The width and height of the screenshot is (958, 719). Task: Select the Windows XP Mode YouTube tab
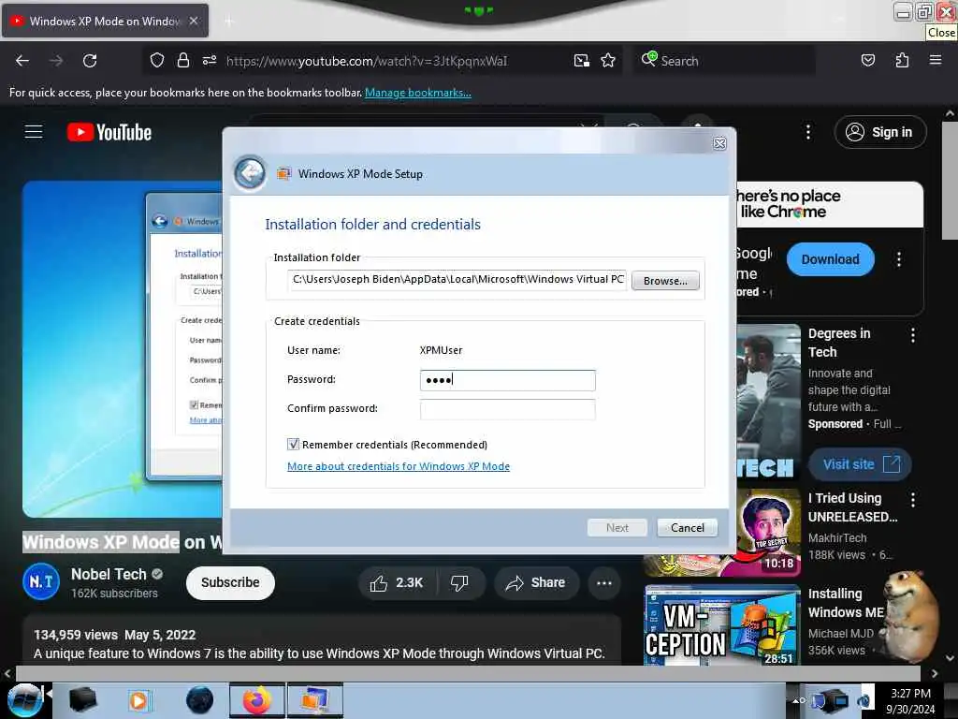[x=104, y=21]
